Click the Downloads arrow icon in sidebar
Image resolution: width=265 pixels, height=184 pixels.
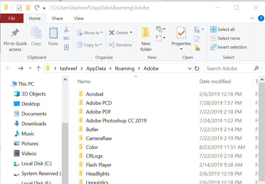pos(17,123)
